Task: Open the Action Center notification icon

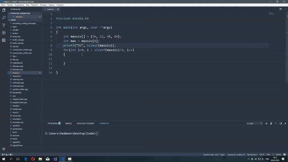Action: (283, 159)
